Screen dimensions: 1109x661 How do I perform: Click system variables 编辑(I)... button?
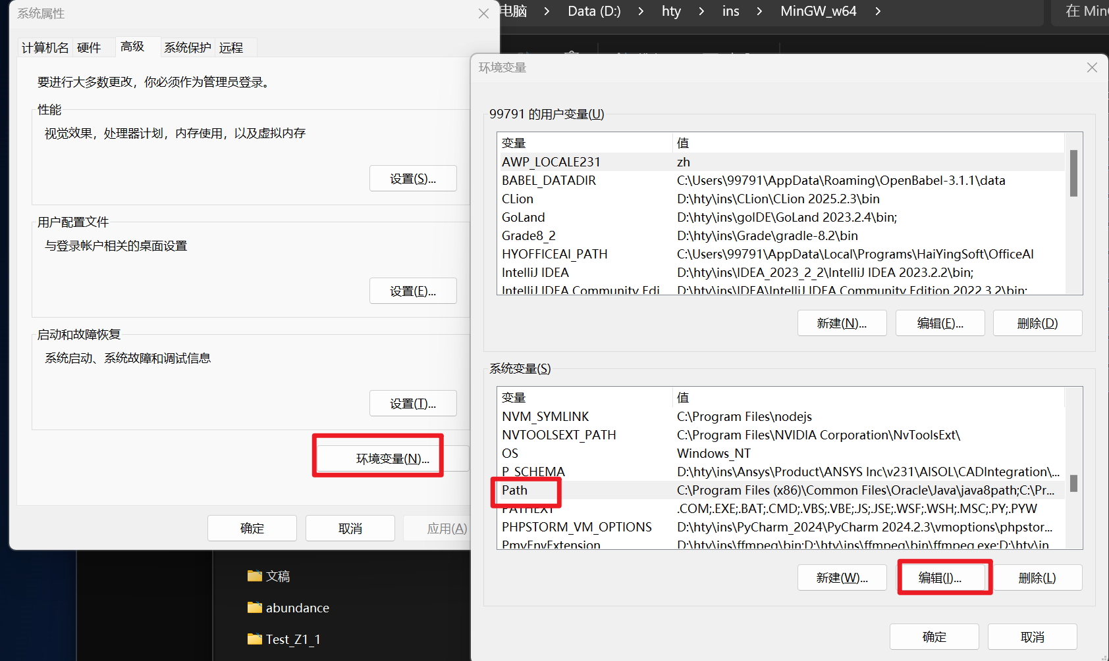pyautogui.click(x=940, y=577)
